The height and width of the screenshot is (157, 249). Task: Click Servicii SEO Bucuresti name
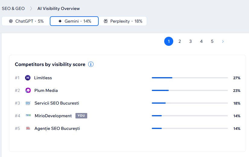coord(57,103)
